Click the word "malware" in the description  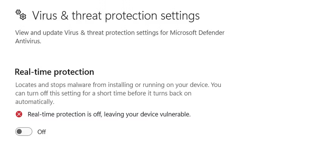point(79,85)
